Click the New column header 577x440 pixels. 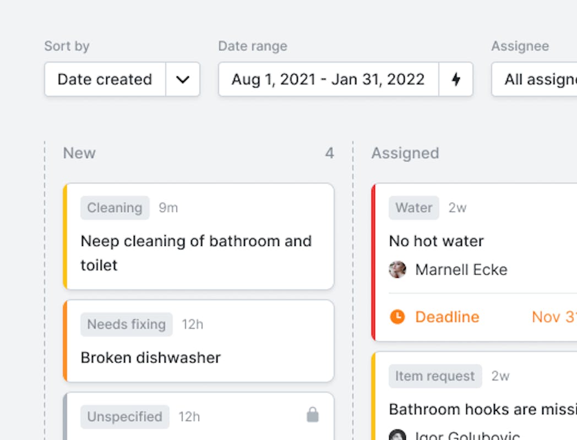pyautogui.click(x=79, y=153)
